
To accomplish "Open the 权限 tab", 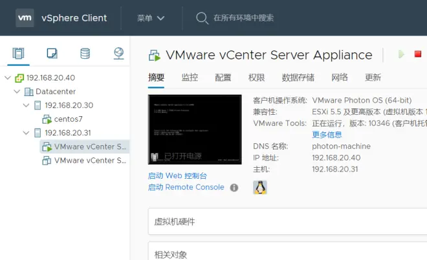I will pyautogui.click(x=256, y=77).
